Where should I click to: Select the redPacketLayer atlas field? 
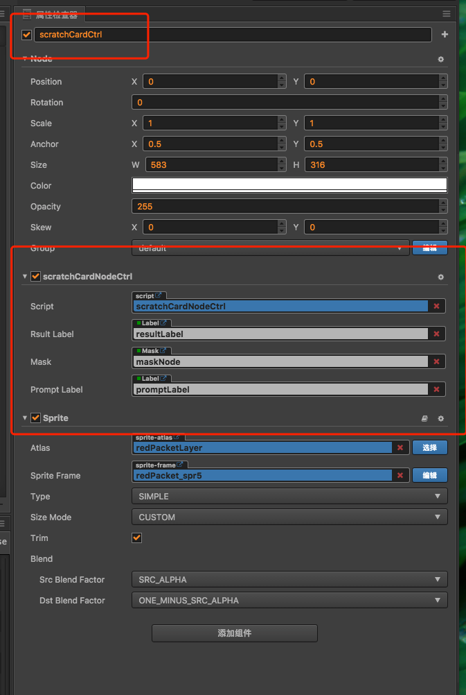262,448
